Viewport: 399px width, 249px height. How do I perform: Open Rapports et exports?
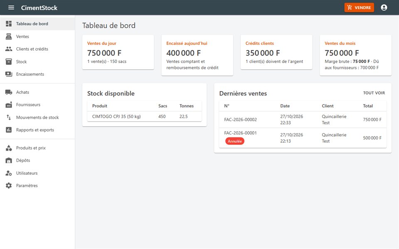point(37,130)
